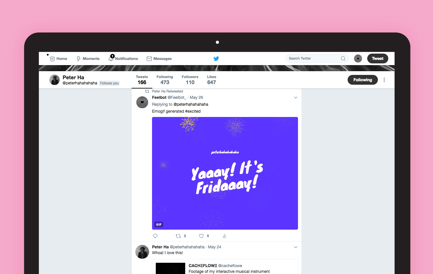Click the Twitter bird logo
Image resolution: width=433 pixels, height=274 pixels.
coord(216,58)
